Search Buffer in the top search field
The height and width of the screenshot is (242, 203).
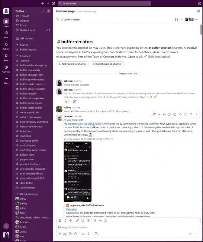pos(104,3)
